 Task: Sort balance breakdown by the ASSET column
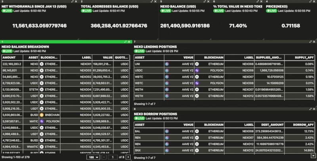point(31,57)
